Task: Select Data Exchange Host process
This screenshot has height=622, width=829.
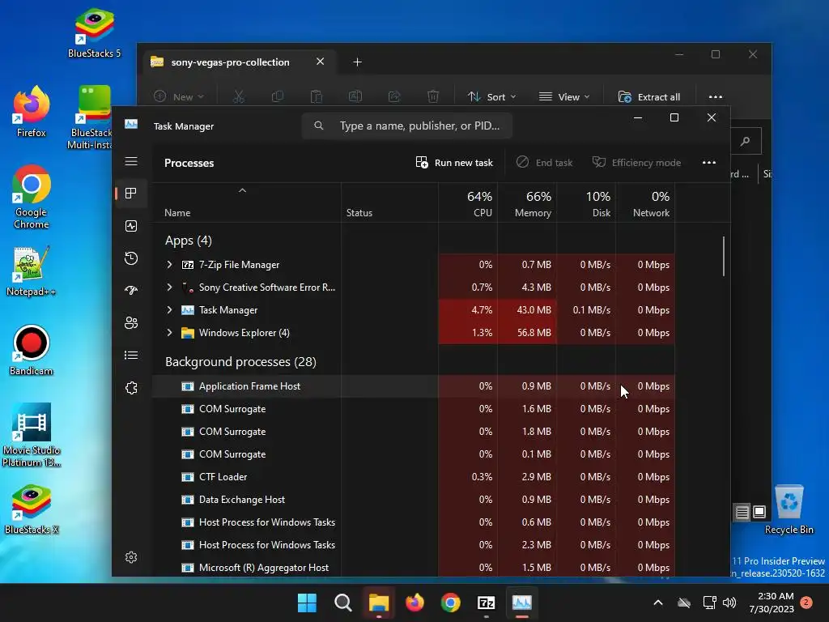Action: pyautogui.click(x=414, y=499)
